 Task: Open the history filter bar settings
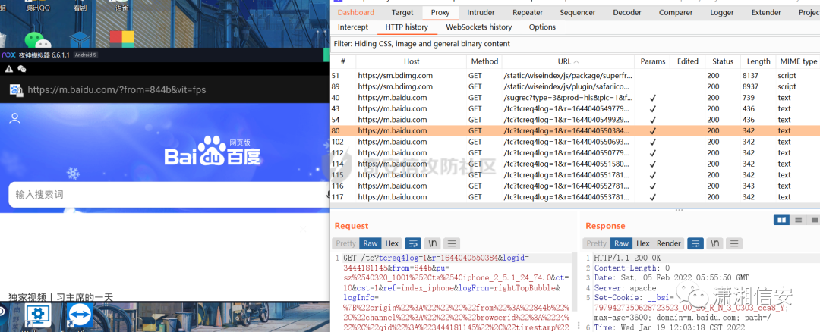575,44
